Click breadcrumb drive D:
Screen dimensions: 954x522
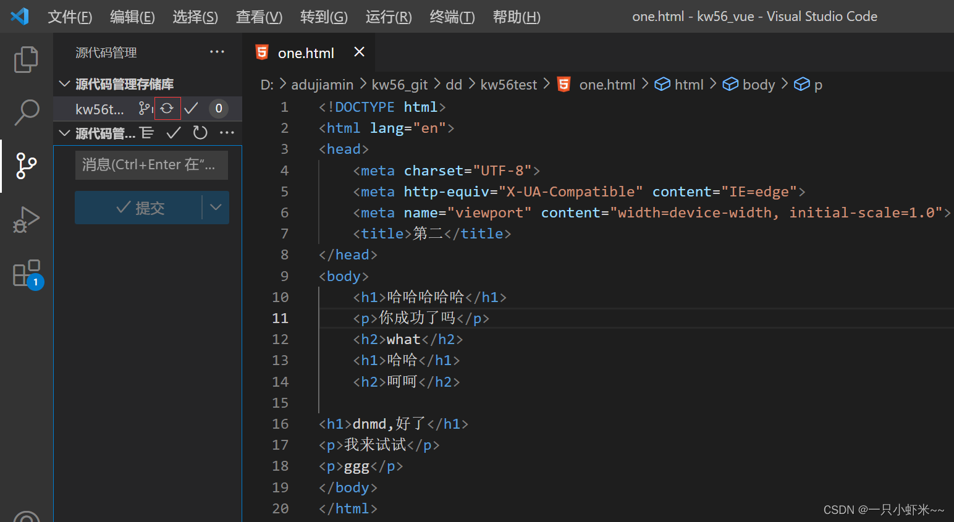coord(267,85)
